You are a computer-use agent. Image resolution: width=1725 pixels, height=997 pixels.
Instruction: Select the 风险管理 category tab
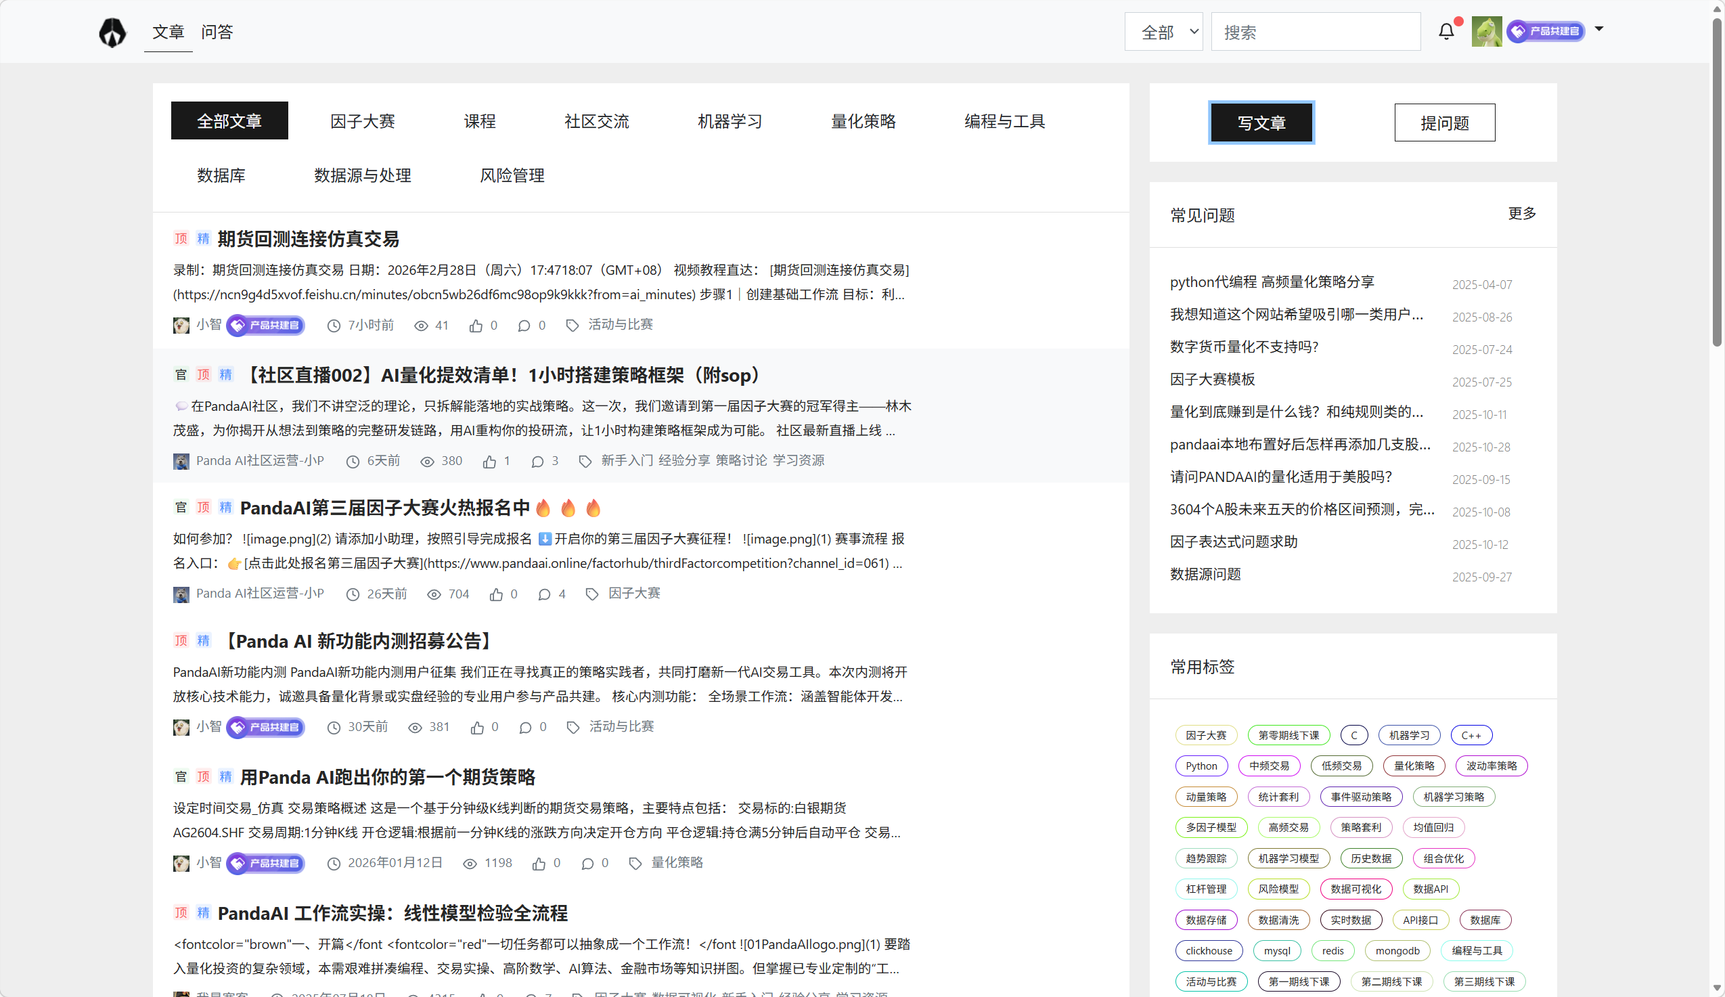click(512, 175)
